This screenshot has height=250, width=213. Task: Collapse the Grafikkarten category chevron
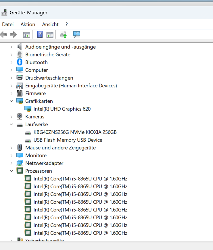click(x=11, y=101)
